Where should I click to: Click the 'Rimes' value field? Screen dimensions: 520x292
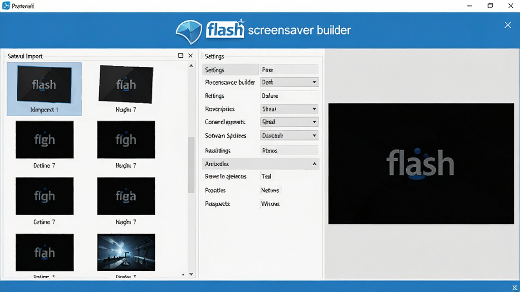pyautogui.click(x=289, y=150)
